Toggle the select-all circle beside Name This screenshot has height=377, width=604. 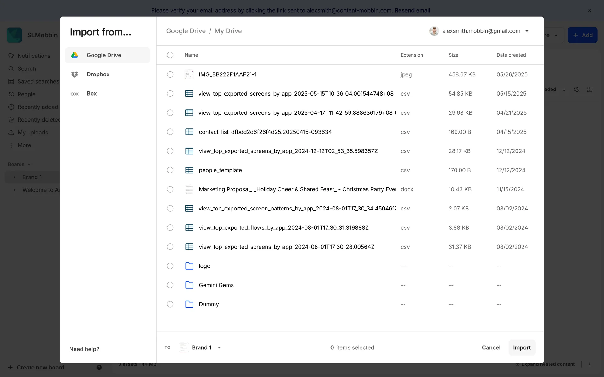tap(170, 55)
